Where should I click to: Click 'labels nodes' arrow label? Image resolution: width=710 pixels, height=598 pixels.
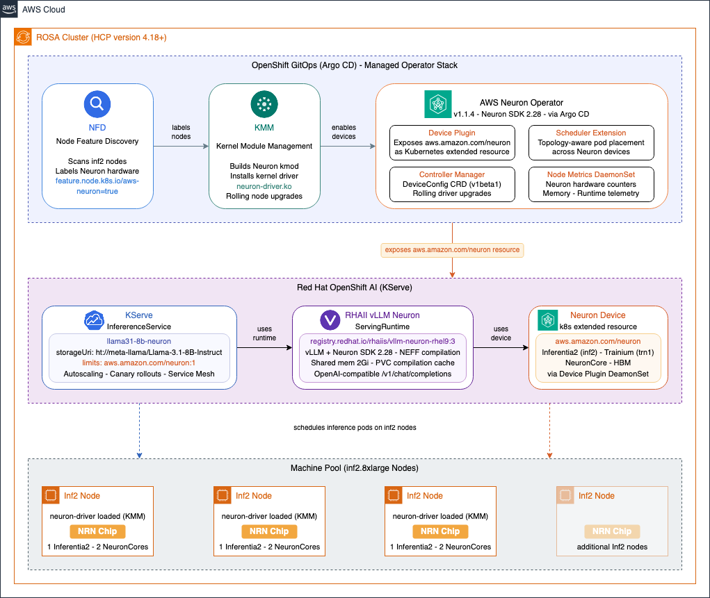point(181,132)
